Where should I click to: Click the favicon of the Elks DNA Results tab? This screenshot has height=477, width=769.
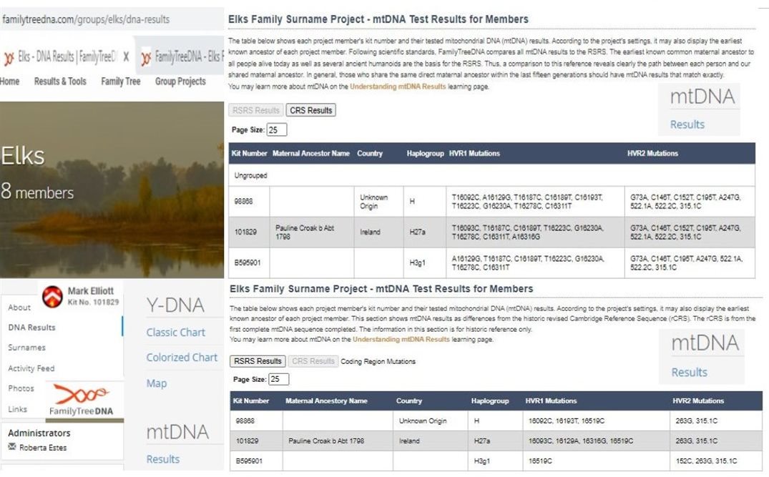point(9,57)
